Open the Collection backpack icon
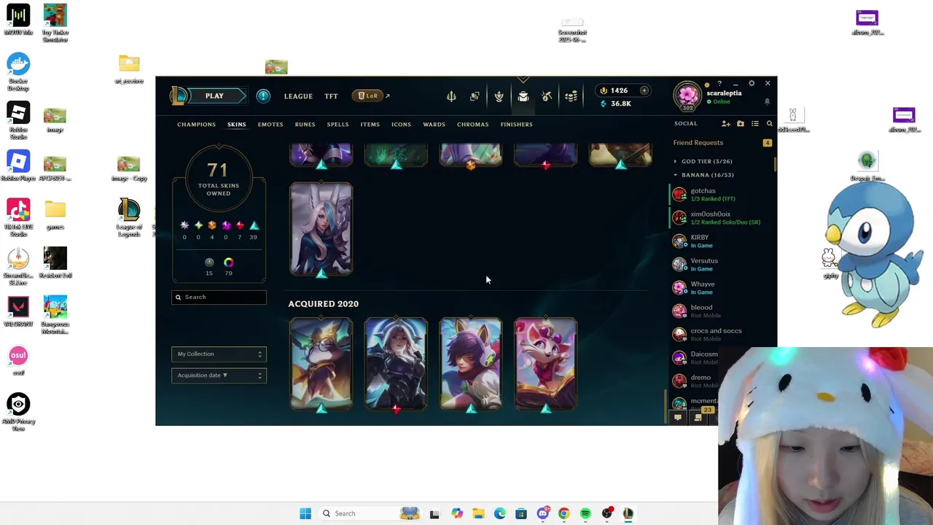The width and height of the screenshot is (933, 525). (x=523, y=96)
